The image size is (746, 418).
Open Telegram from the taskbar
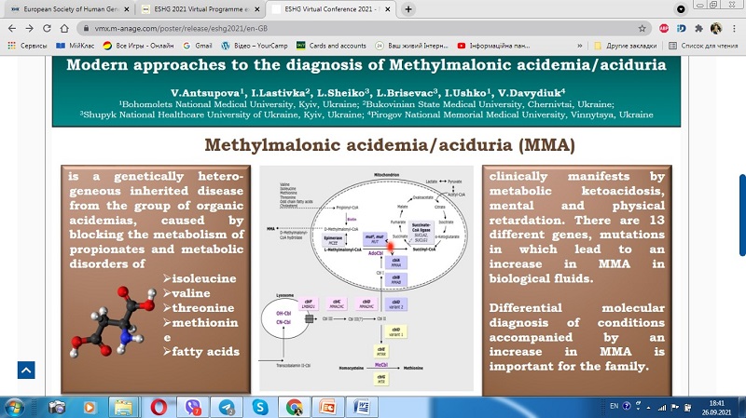pos(227,407)
